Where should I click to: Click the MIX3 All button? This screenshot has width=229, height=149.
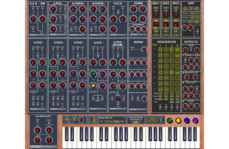pyautogui.click(x=176, y=35)
